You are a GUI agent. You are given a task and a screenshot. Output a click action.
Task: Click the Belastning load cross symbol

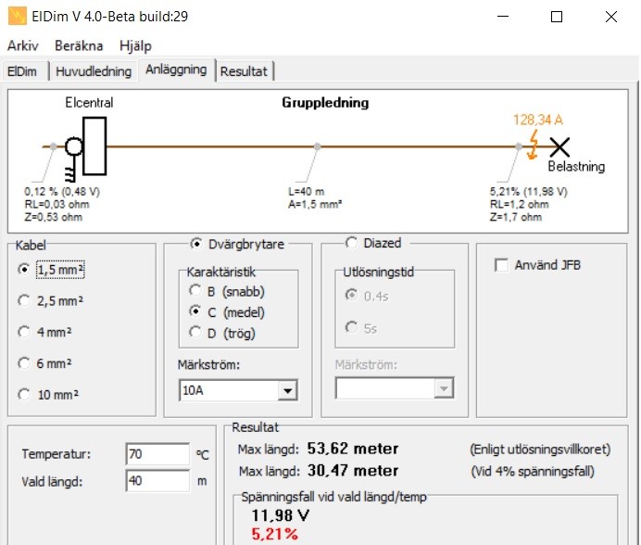[559, 146]
